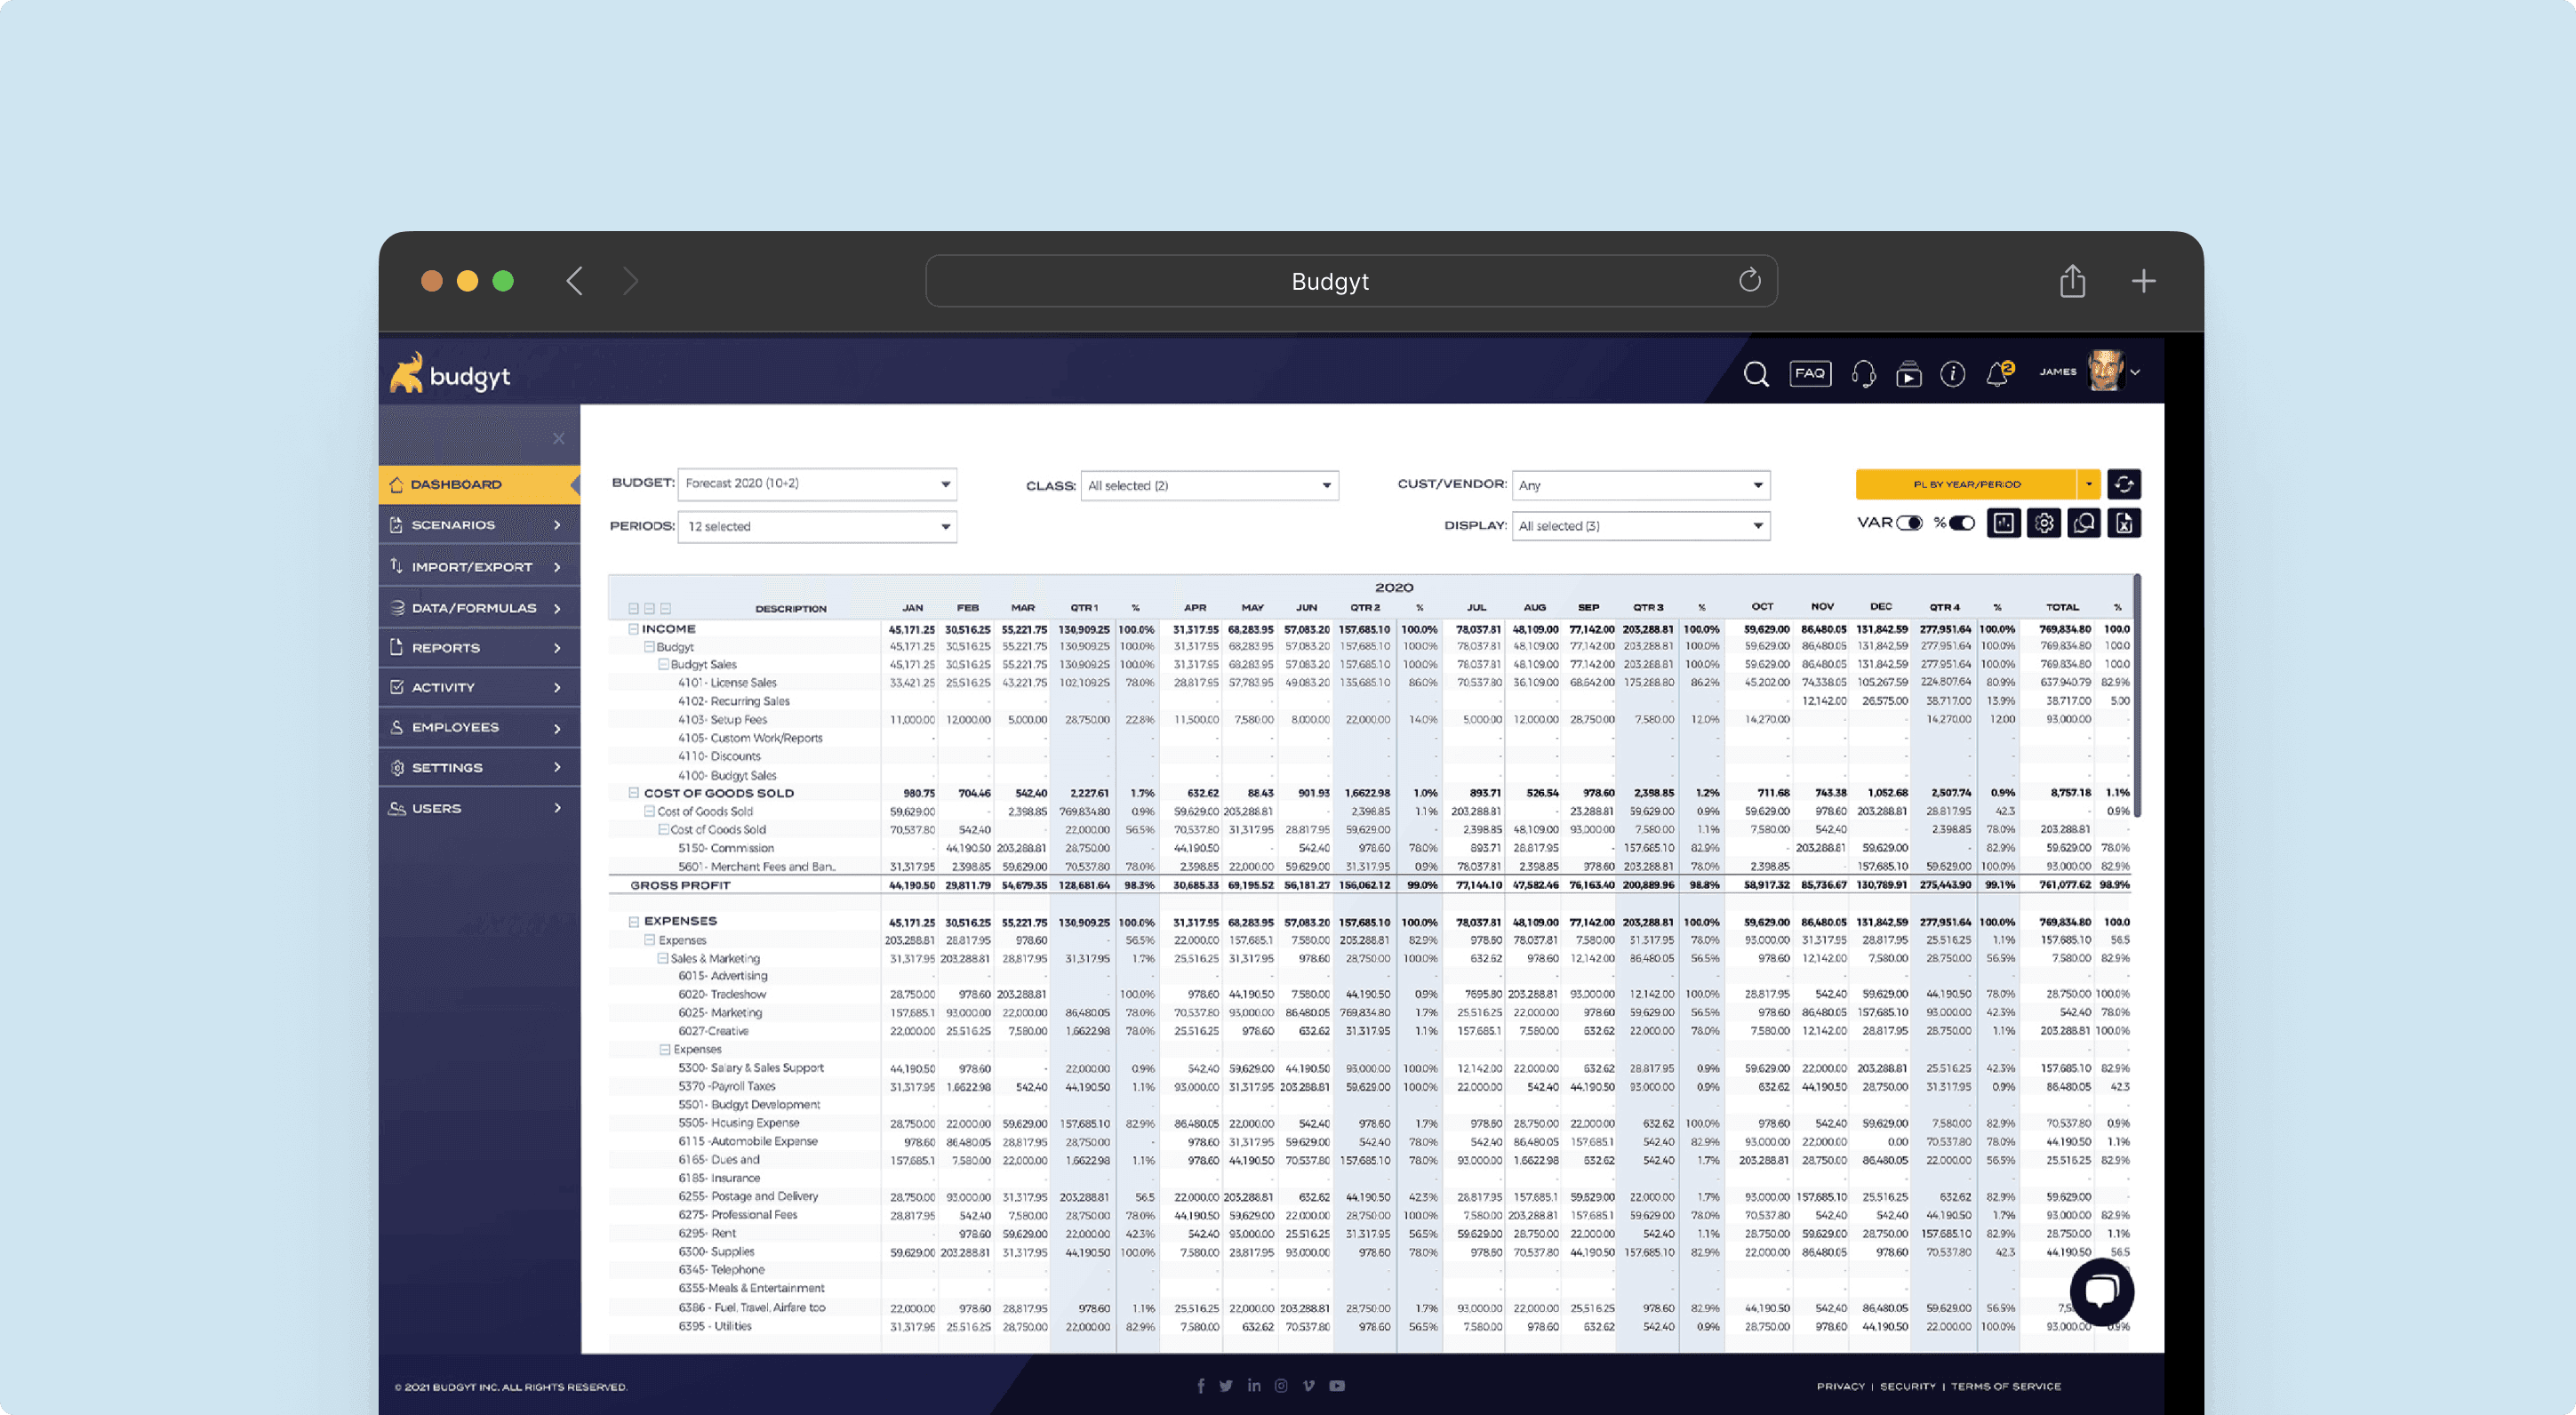Open the BUDGET dropdown Forecast 2020
This screenshot has width=2576, height=1415.
tap(817, 484)
